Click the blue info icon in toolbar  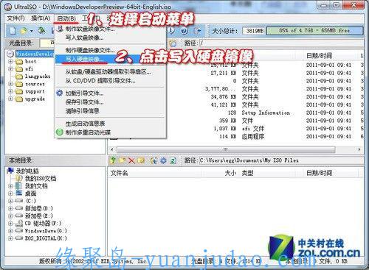171,31
